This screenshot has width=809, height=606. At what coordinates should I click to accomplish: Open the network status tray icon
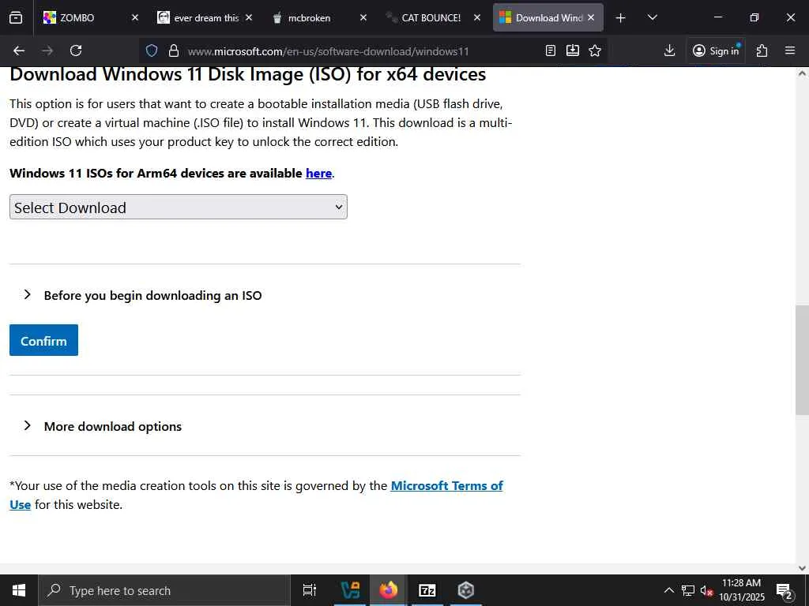pyautogui.click(x=688, y=590)
